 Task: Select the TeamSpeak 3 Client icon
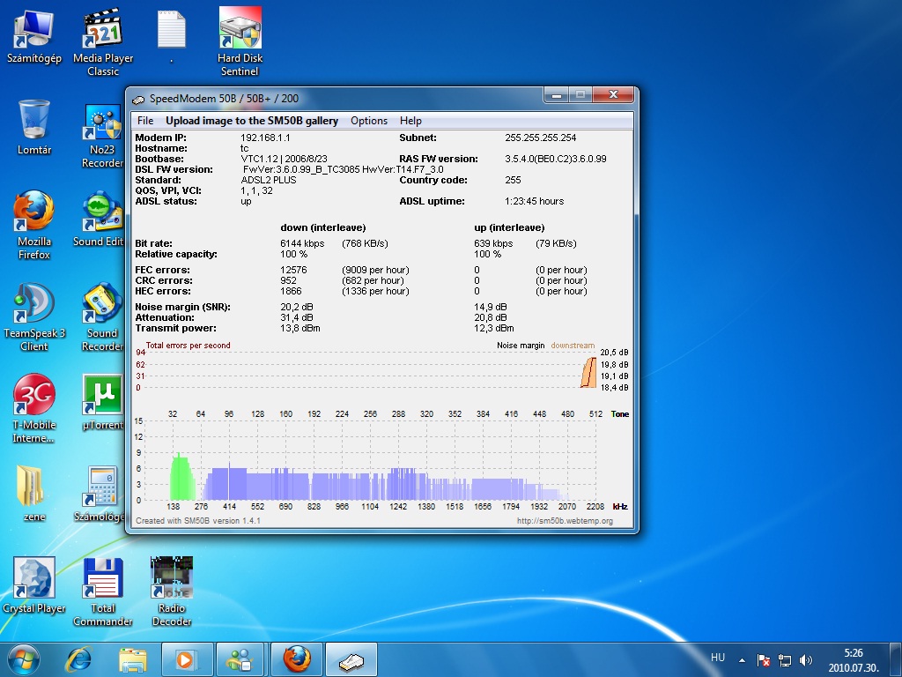pos(34,316)
